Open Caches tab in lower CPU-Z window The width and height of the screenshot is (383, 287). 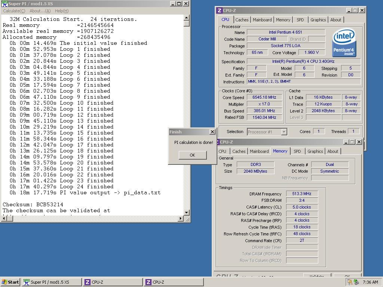point(239,151)
